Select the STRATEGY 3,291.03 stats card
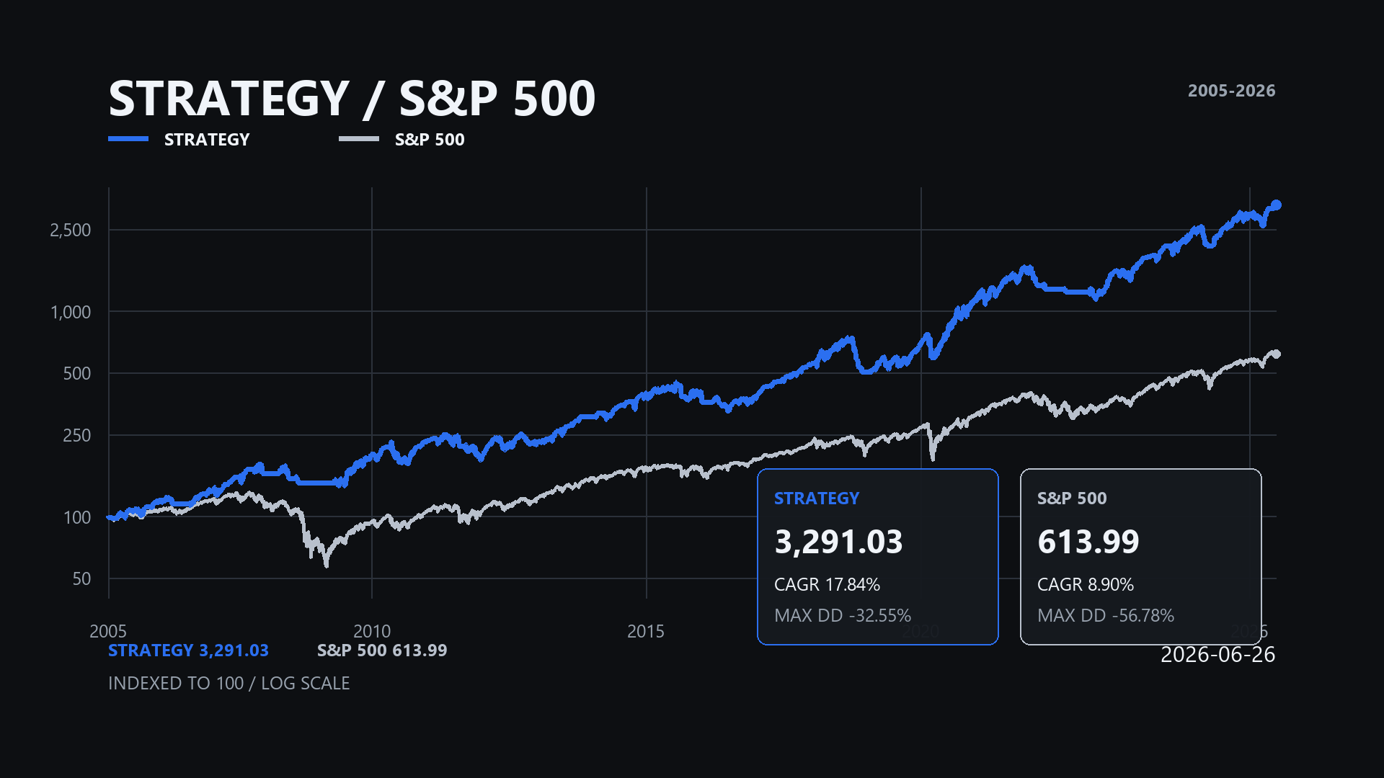Viewport: 1384px width, 778px height. [878, 557]
